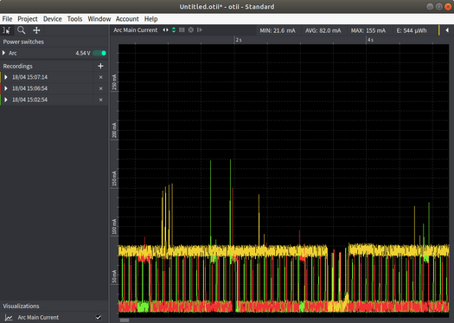The image size is (454, 323).
Task: Add a new recording with plus icon
Action: pyautogui.click(x=100, y=66)
